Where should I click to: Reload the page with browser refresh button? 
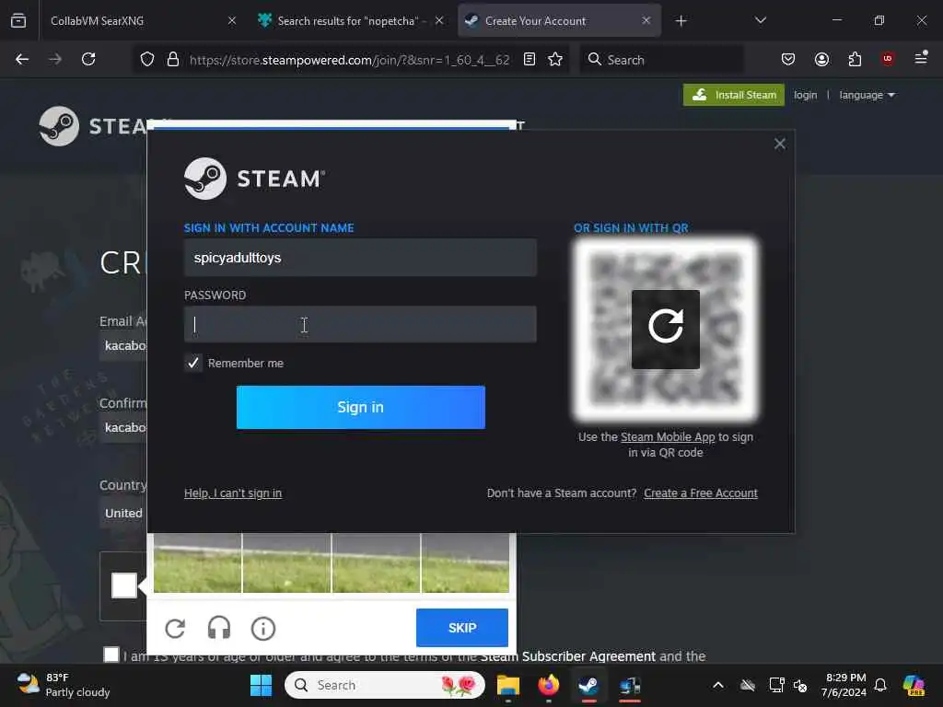88,59
